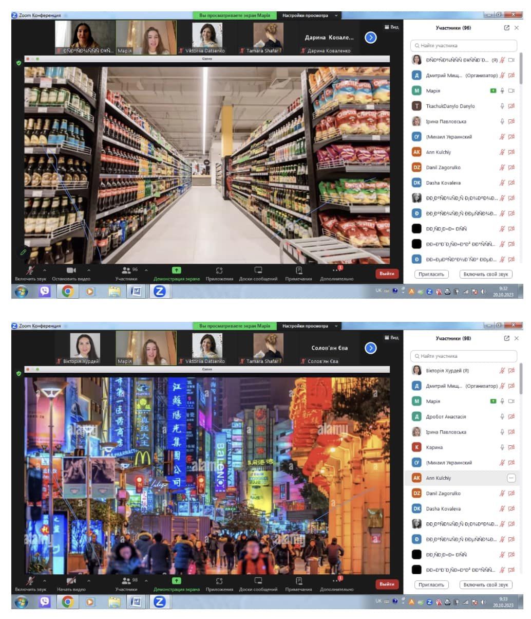Open Участники 98 in the toolbar

point(126,584)
